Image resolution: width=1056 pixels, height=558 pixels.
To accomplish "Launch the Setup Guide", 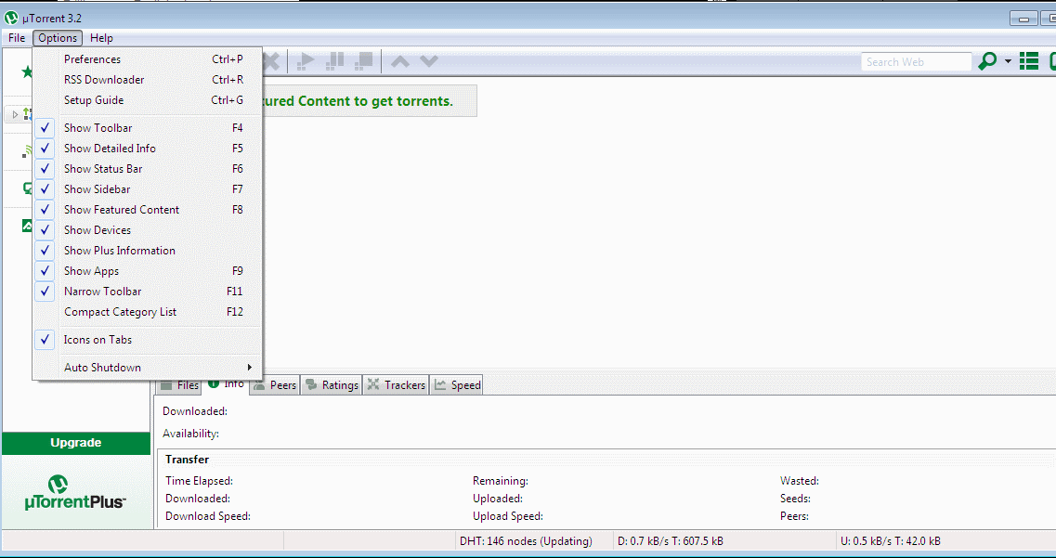I will [147, 100].
